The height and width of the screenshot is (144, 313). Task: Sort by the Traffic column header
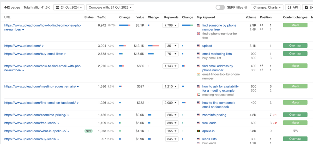(101, 17)
